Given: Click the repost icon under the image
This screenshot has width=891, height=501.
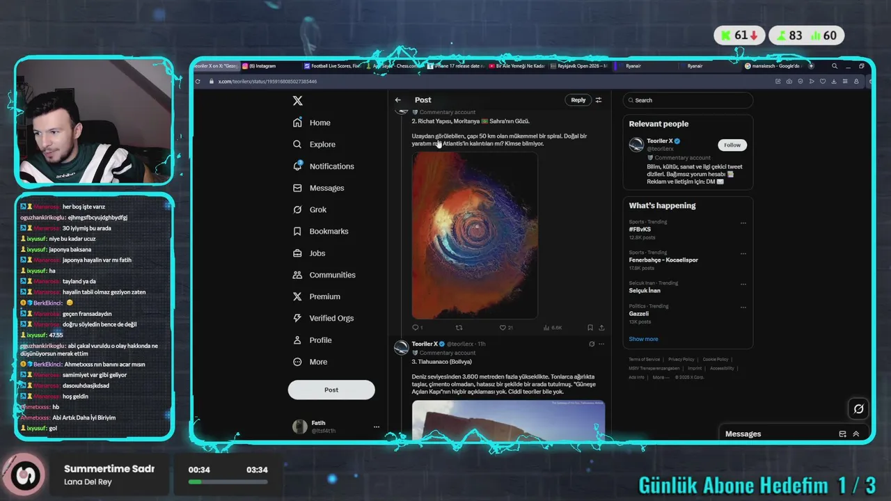Looking at the screenshot, I should 459,328.
